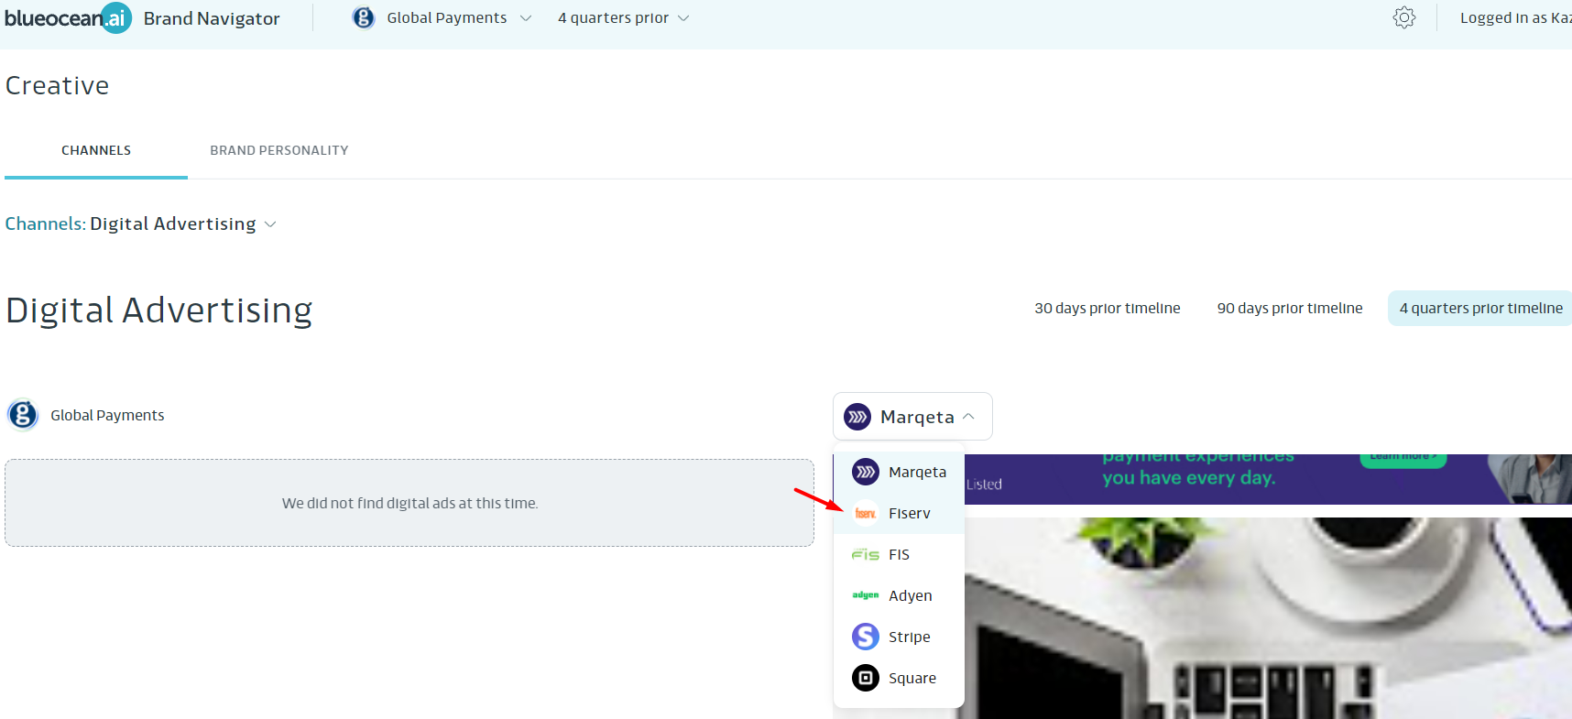Viewport: 1572px width, 719px height.
Task: Collapse the Marqeta competitor dropdown
Action: [912, 417]
